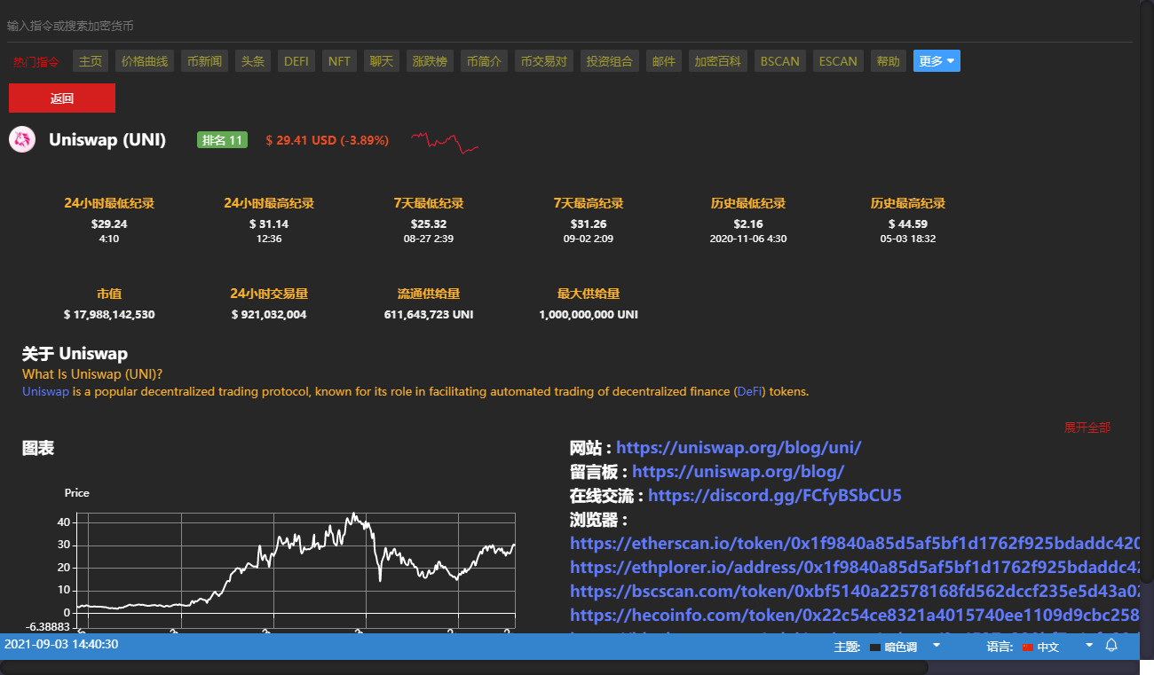This screenshot has height=675, width=1154.
Task: Click the market cap value $ 17,988,142,530
Action: [x=109, y=315]
